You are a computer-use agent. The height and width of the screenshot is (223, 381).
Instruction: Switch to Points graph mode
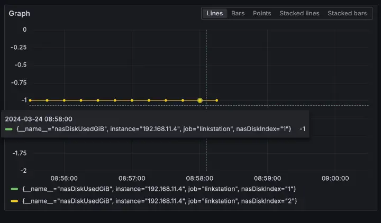click(x=262, y=13)
